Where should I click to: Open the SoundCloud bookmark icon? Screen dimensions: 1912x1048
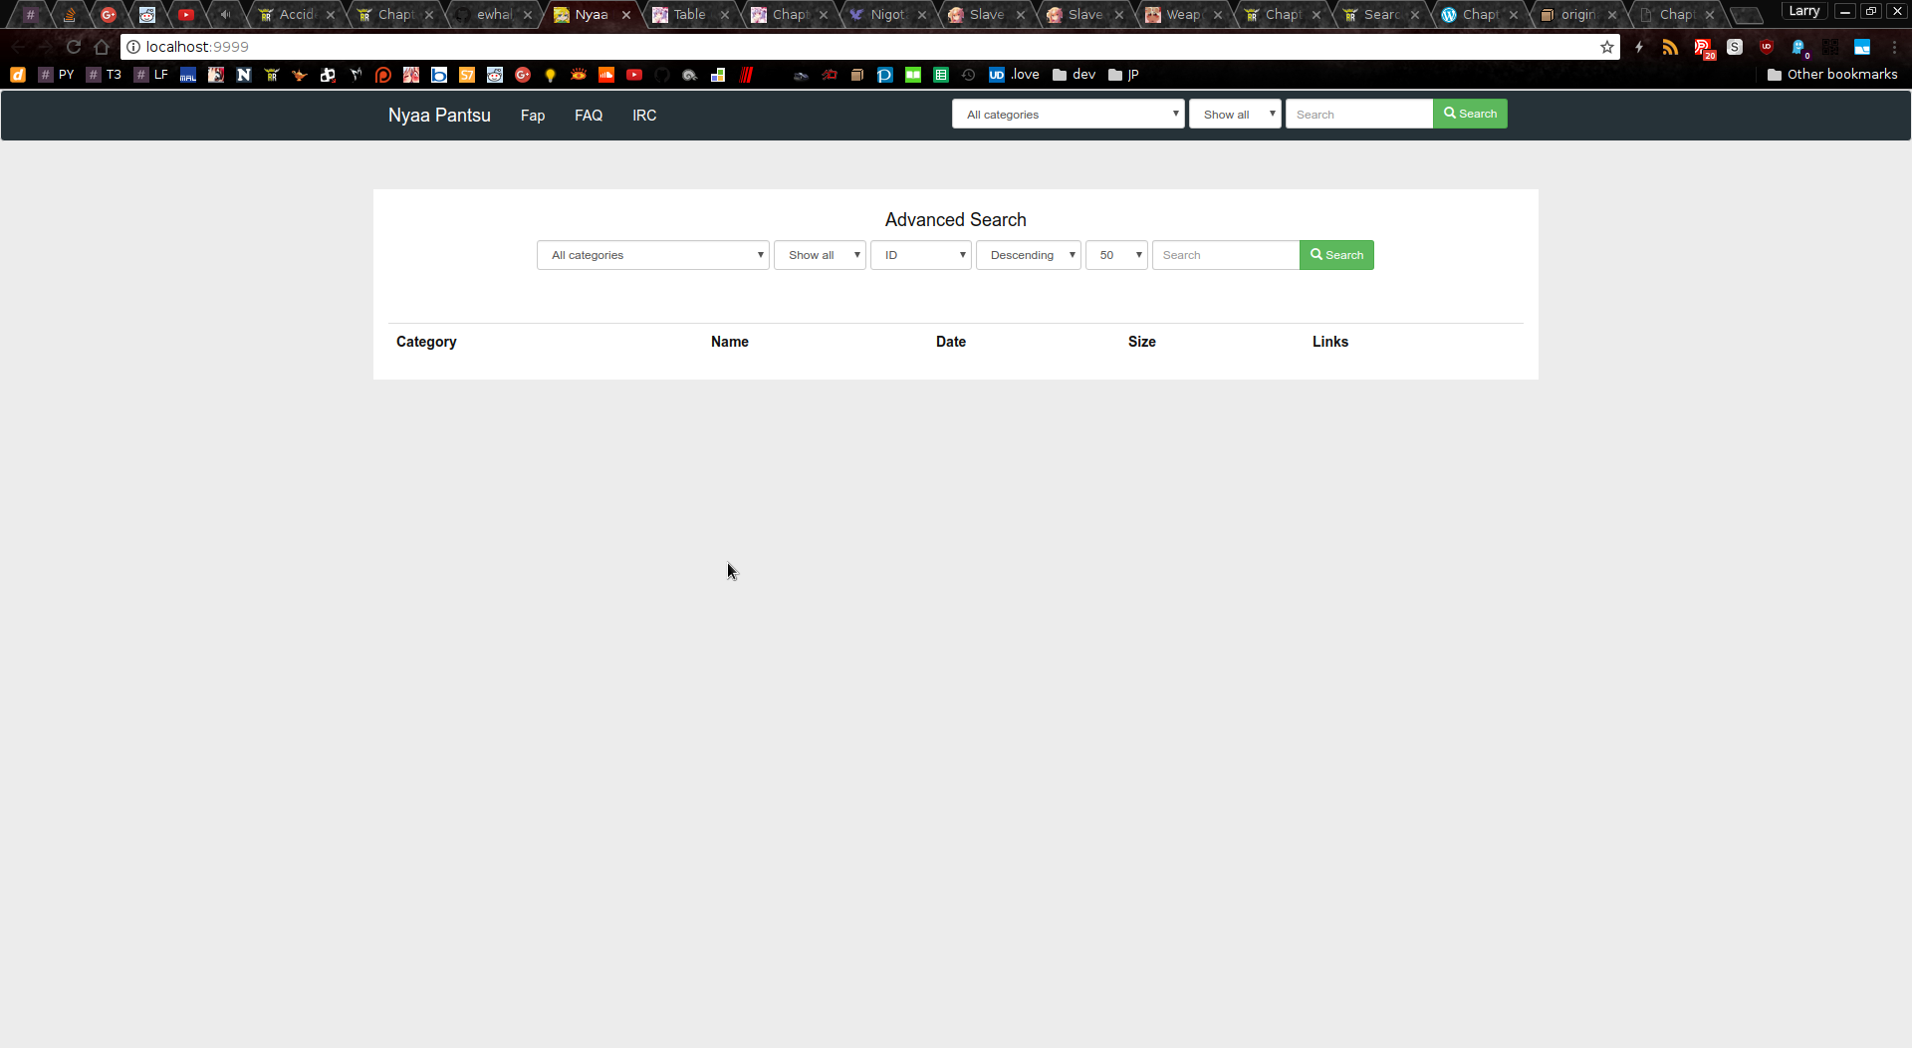click(x=606, y=75)
